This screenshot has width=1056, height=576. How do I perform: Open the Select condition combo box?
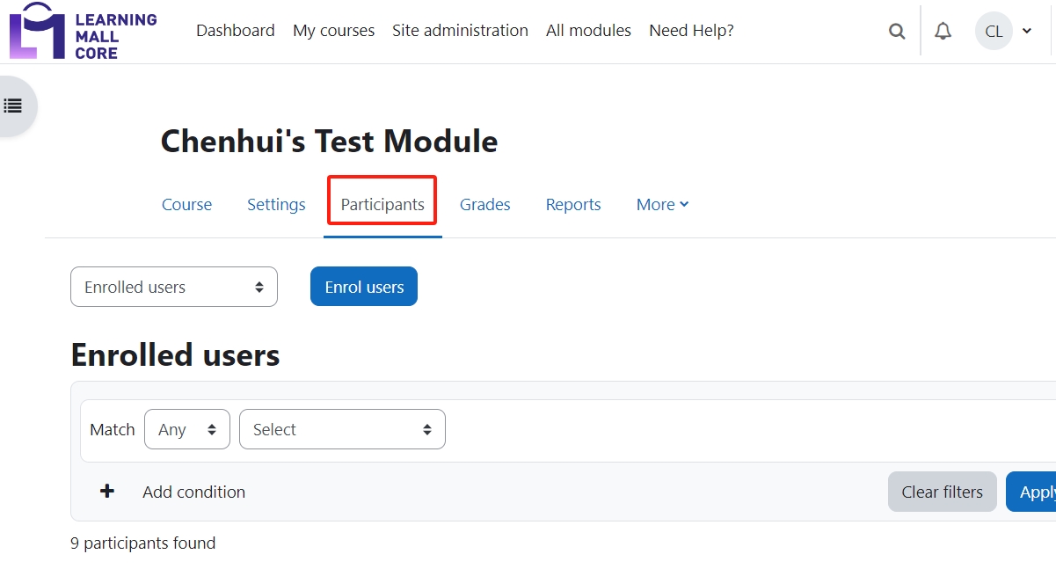342,429
